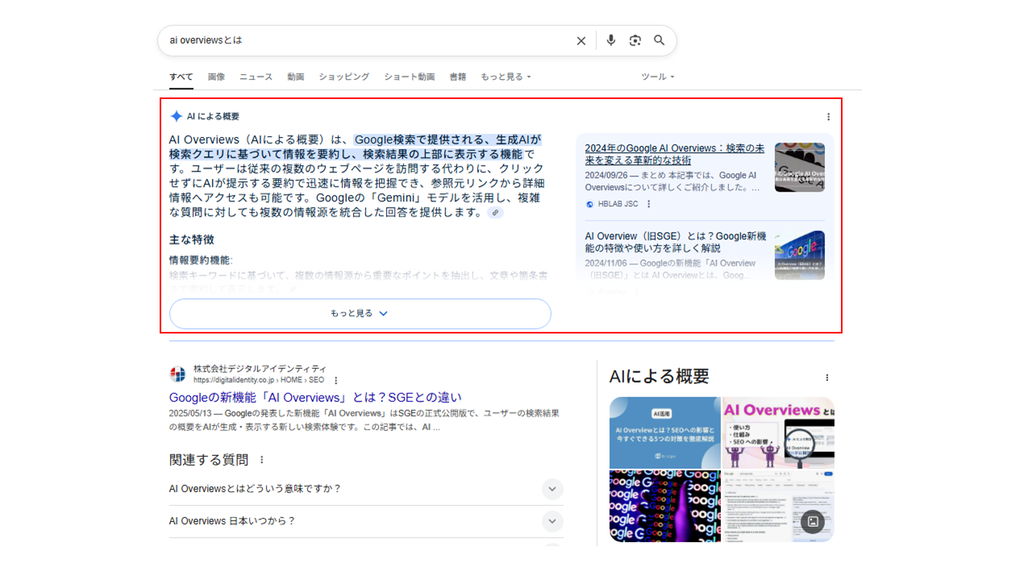1032x580 pixels.
Task: Switch to the ショッピング tab
Action: [343, 77]
